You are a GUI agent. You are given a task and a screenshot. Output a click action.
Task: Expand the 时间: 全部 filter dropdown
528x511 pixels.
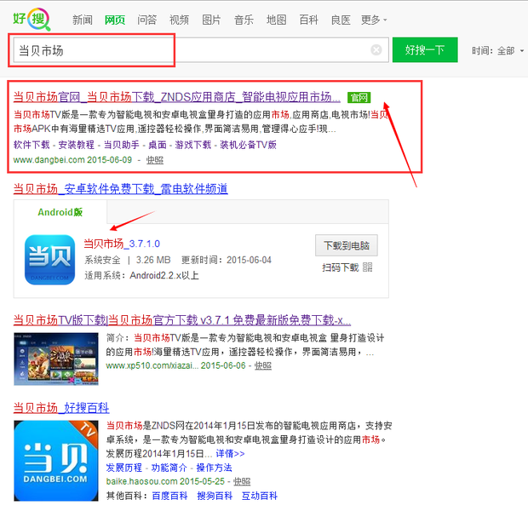point(497,50)
